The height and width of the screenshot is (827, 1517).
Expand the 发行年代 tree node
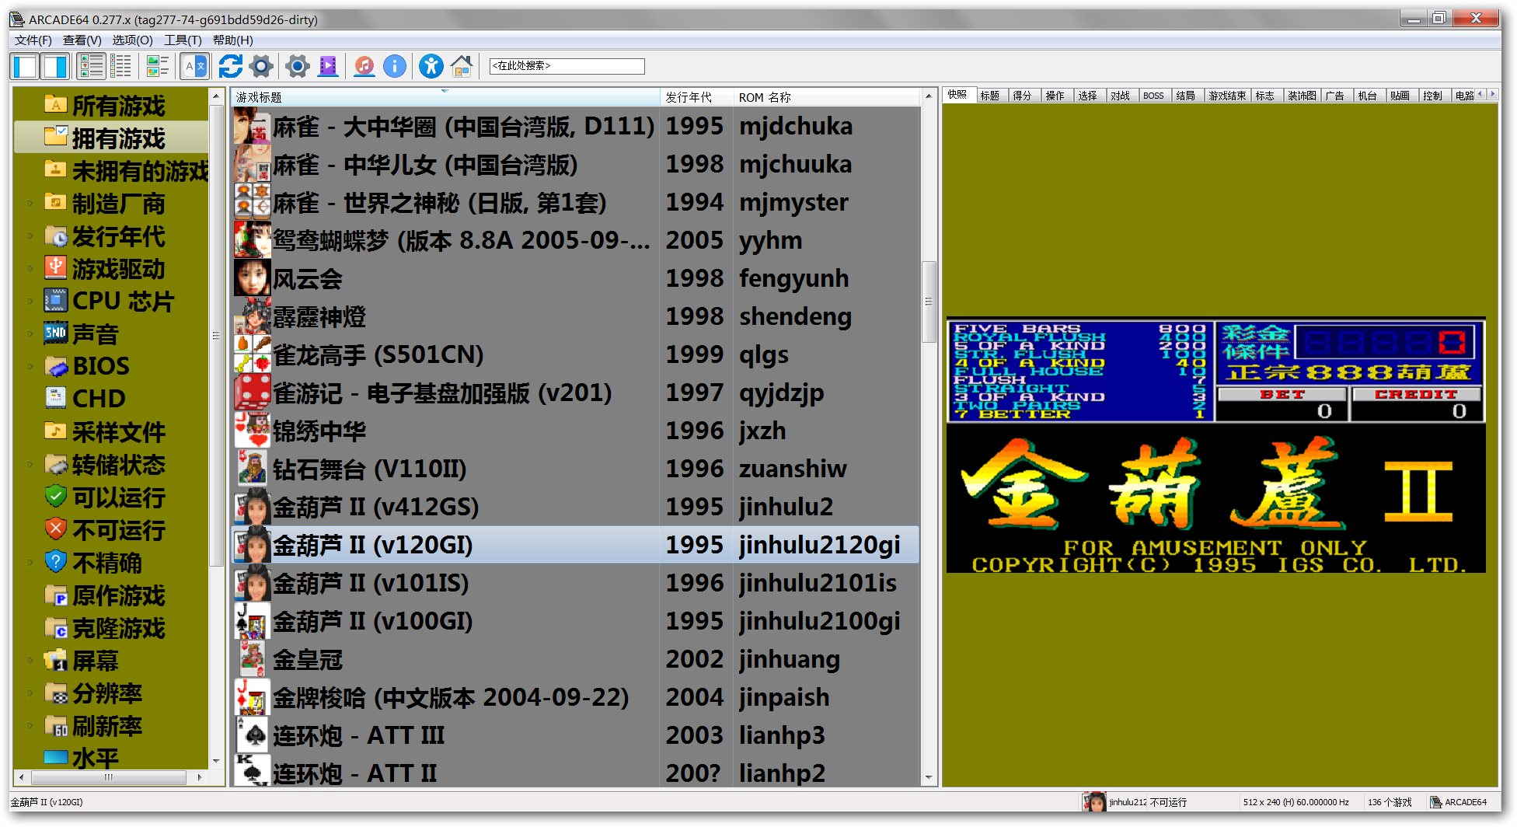click(30, 236)
